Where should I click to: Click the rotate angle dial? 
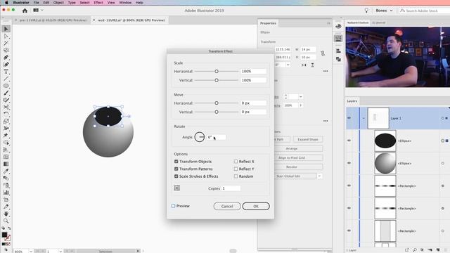pyautogui.click(x=200, y=137)
